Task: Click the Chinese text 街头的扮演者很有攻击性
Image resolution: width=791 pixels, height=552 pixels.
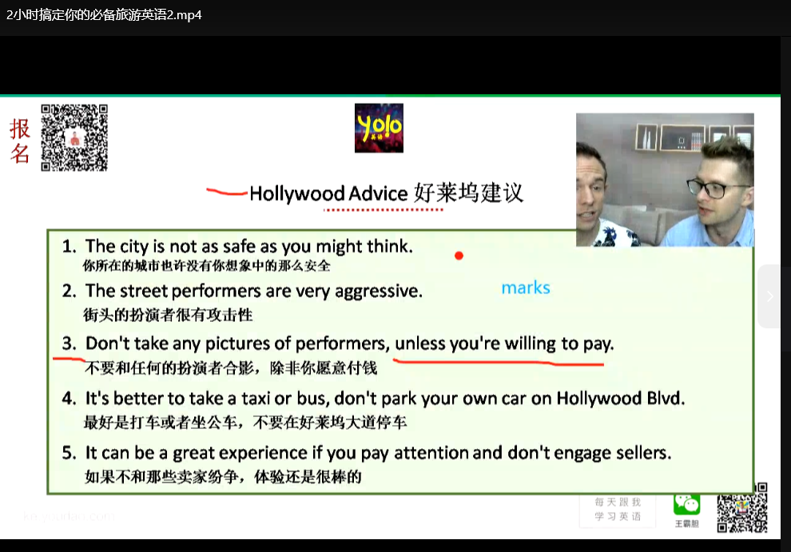Action: (x=168, y=316)
